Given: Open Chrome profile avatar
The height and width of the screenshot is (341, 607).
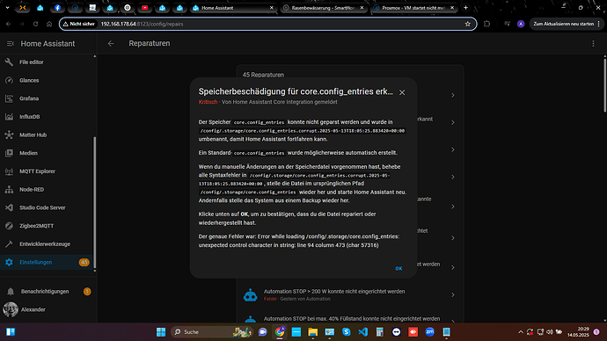Looking at the screenshot, I should (521, 24).
